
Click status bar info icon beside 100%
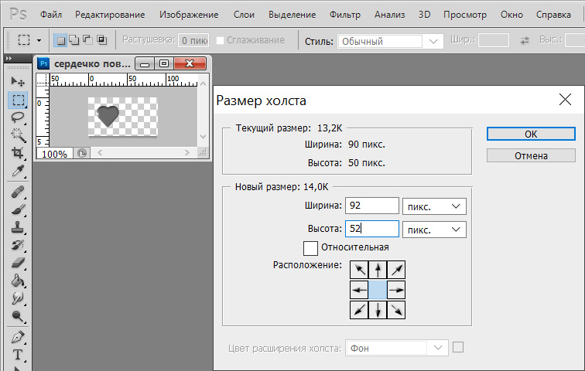82,153
